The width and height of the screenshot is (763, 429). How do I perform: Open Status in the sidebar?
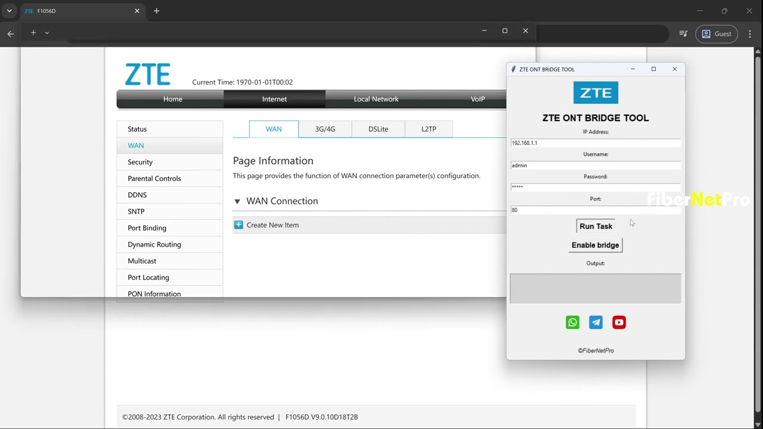click(170, 129)
